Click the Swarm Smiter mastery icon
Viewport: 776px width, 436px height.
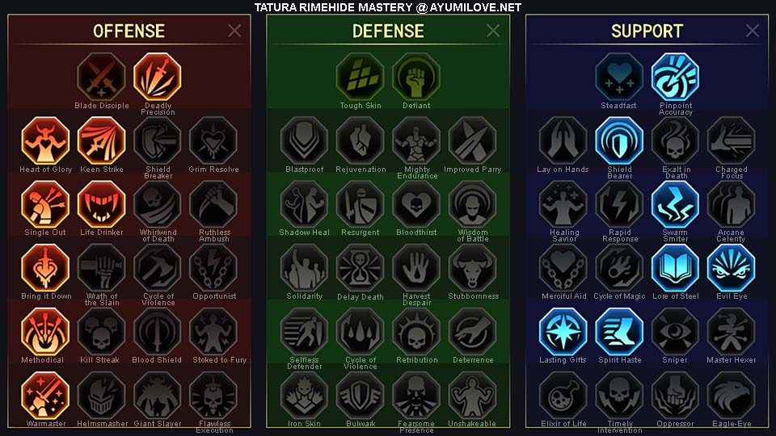click(675, 204)
